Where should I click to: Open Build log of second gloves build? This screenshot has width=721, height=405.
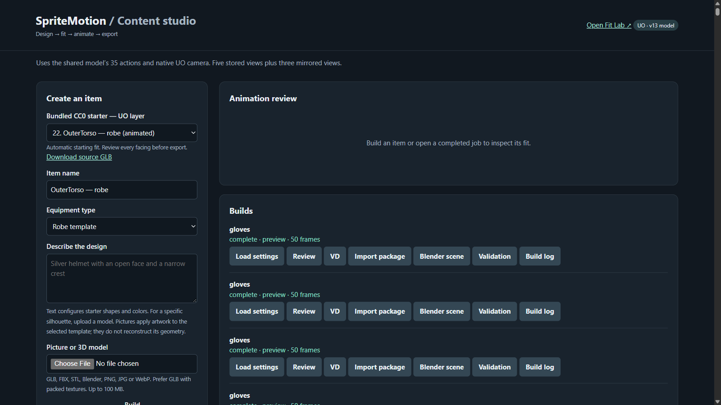540,311
